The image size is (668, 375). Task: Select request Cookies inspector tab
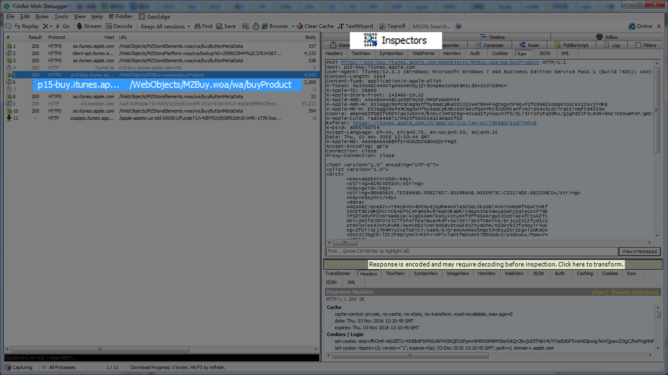point(500,53)
